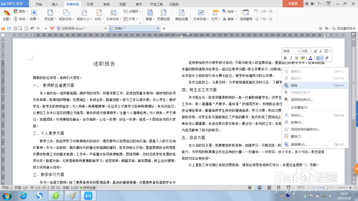The height and width of the screenshot is (201, 358).
Task: Click the highlight color button in mini toolbar
Action: [x=302, y=58]
